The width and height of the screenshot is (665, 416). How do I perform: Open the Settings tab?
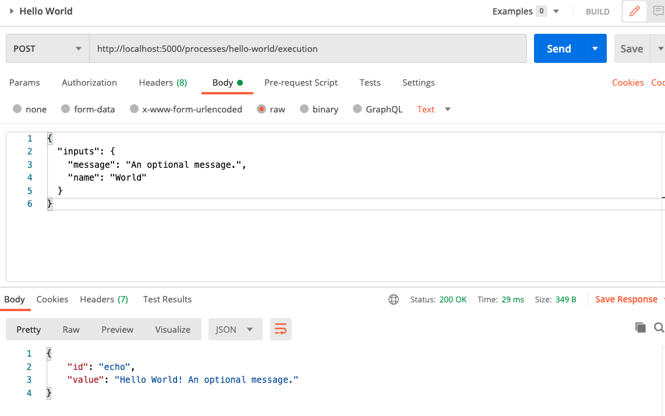419,83
